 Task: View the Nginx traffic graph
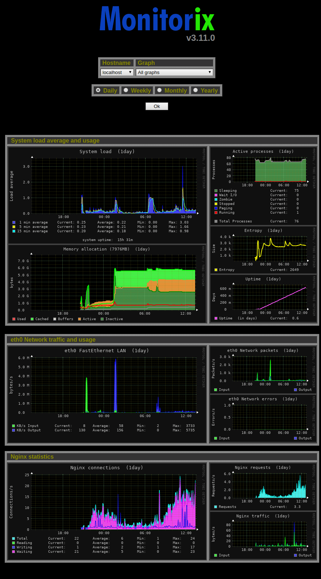263,536
